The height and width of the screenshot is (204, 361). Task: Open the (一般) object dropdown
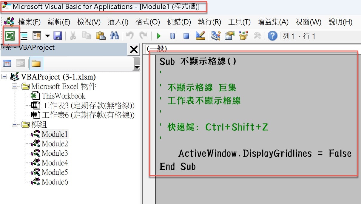pos(253,48)
